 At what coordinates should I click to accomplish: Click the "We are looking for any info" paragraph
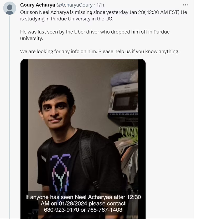(x=100, y=51)
